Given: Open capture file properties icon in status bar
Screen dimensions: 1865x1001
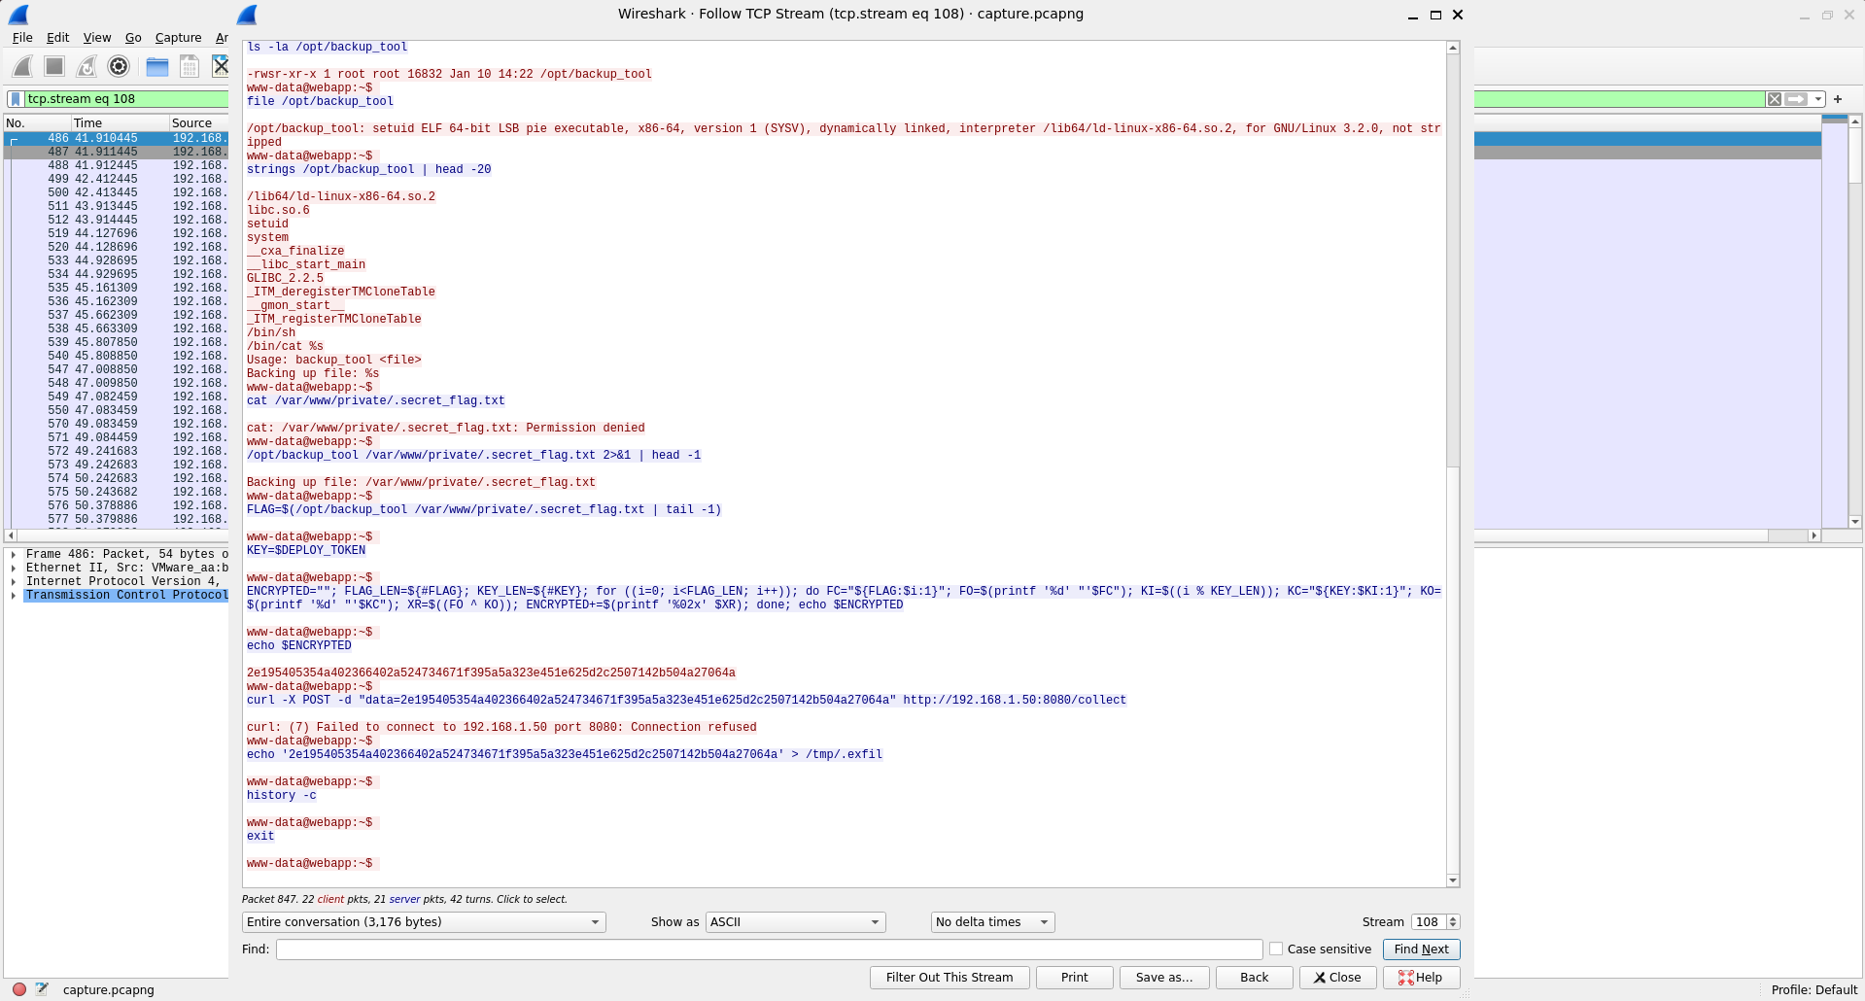Looking at the screenshot, I should point(42,989).
